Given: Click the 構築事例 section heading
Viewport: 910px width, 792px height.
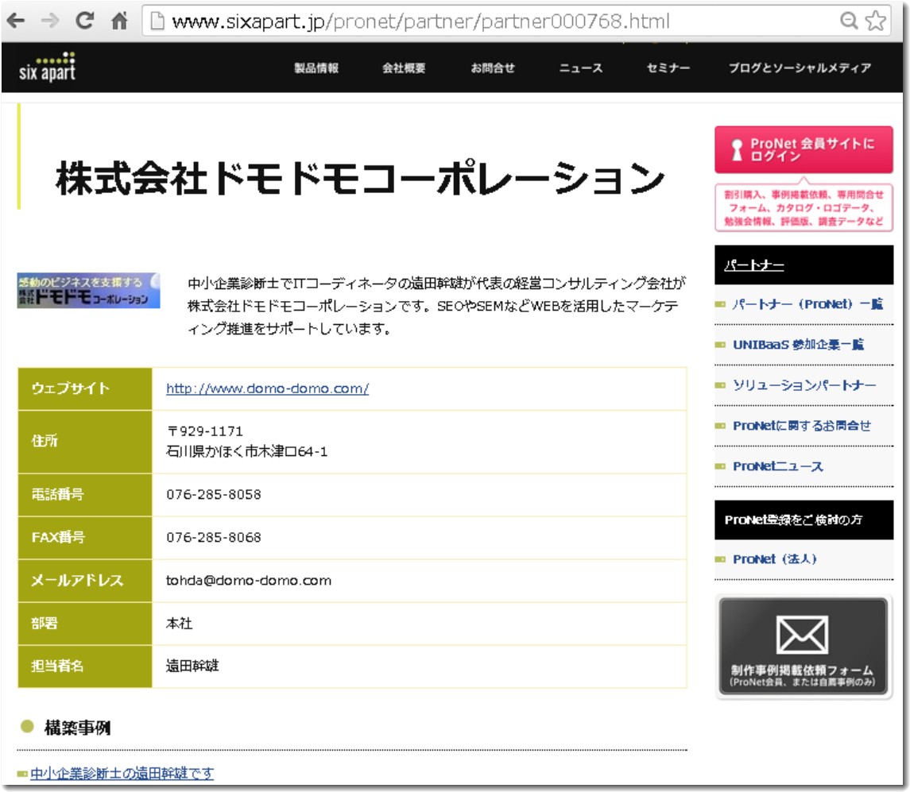Looking at the screenshot, I should pos(77,728).
